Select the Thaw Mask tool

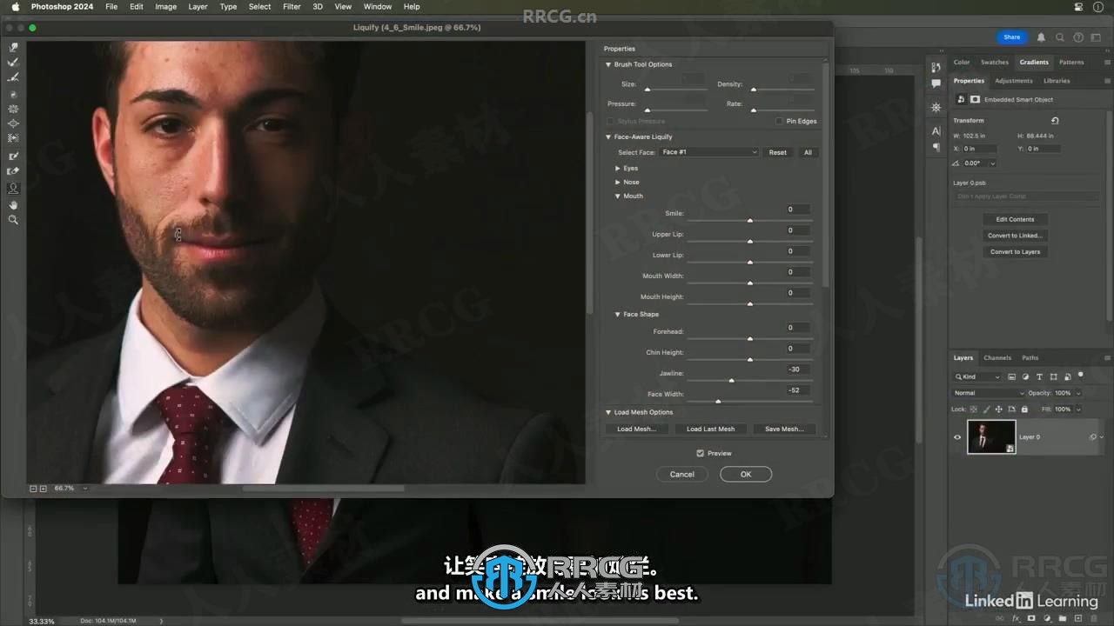pyautogui.click(x=13, y=171)
